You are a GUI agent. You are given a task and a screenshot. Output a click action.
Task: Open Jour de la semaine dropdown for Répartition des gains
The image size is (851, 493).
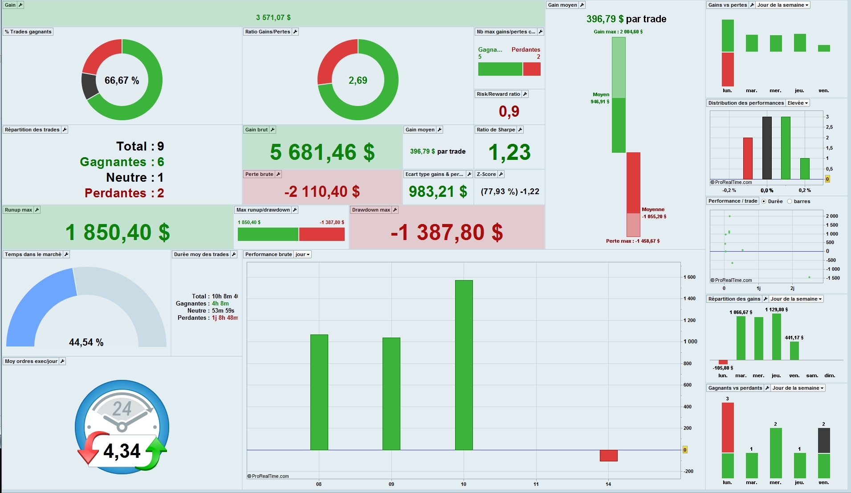[x=796, y=299]
